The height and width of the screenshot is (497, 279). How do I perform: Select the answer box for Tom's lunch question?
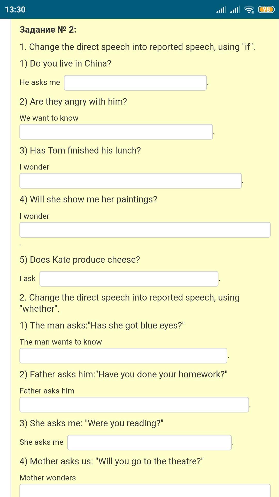point(130,181)
